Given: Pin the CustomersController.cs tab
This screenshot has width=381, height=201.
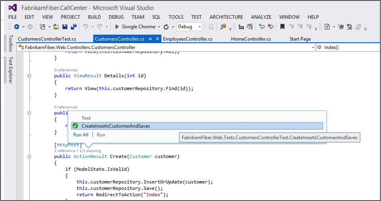Looking at the screenshot, I should 150,39.
